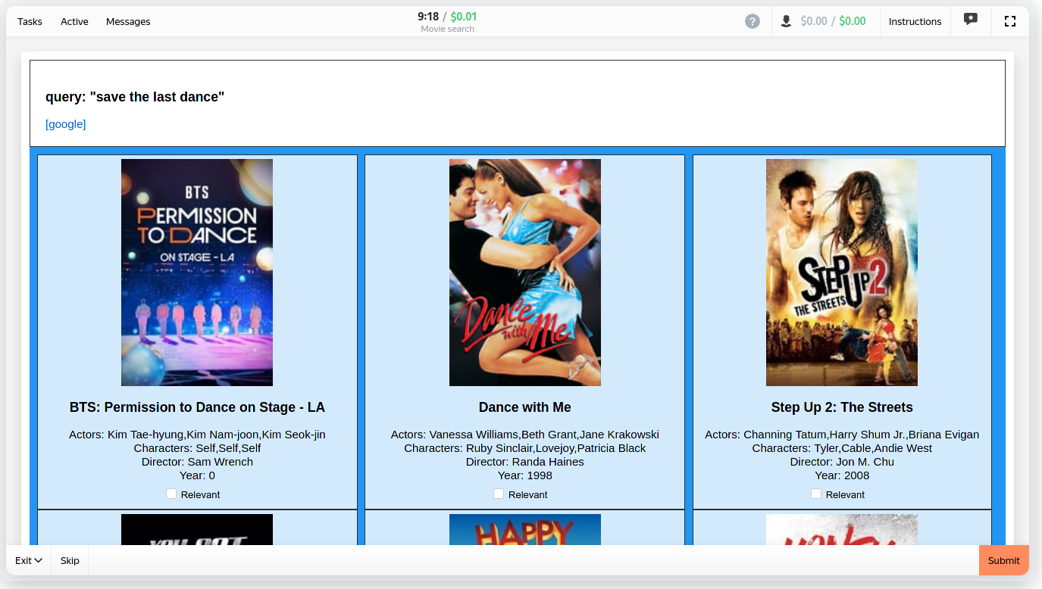Click 'Year: 0' text
The height and width of the screenshot is (589, 1042).
point(197,475)
